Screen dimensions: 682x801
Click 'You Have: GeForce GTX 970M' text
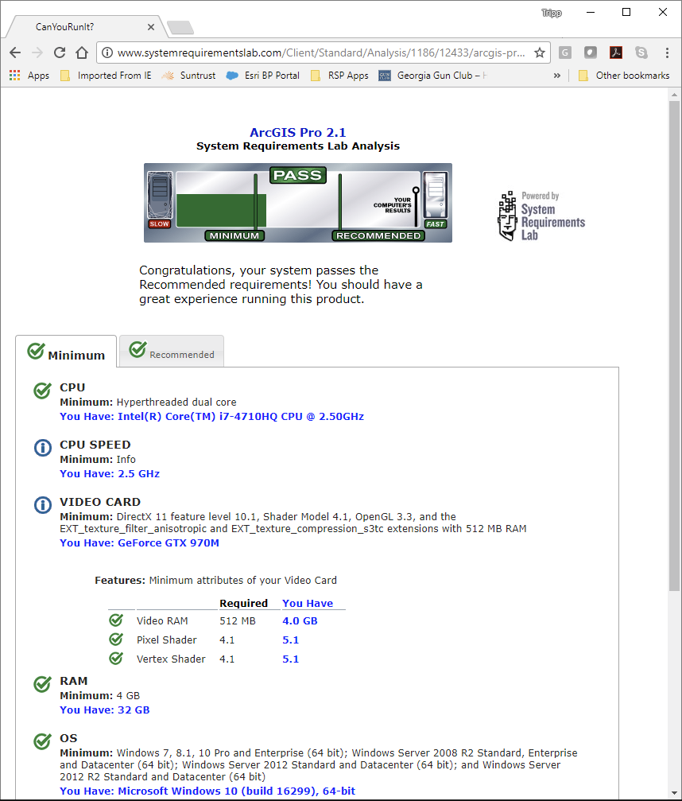[139, 543]
